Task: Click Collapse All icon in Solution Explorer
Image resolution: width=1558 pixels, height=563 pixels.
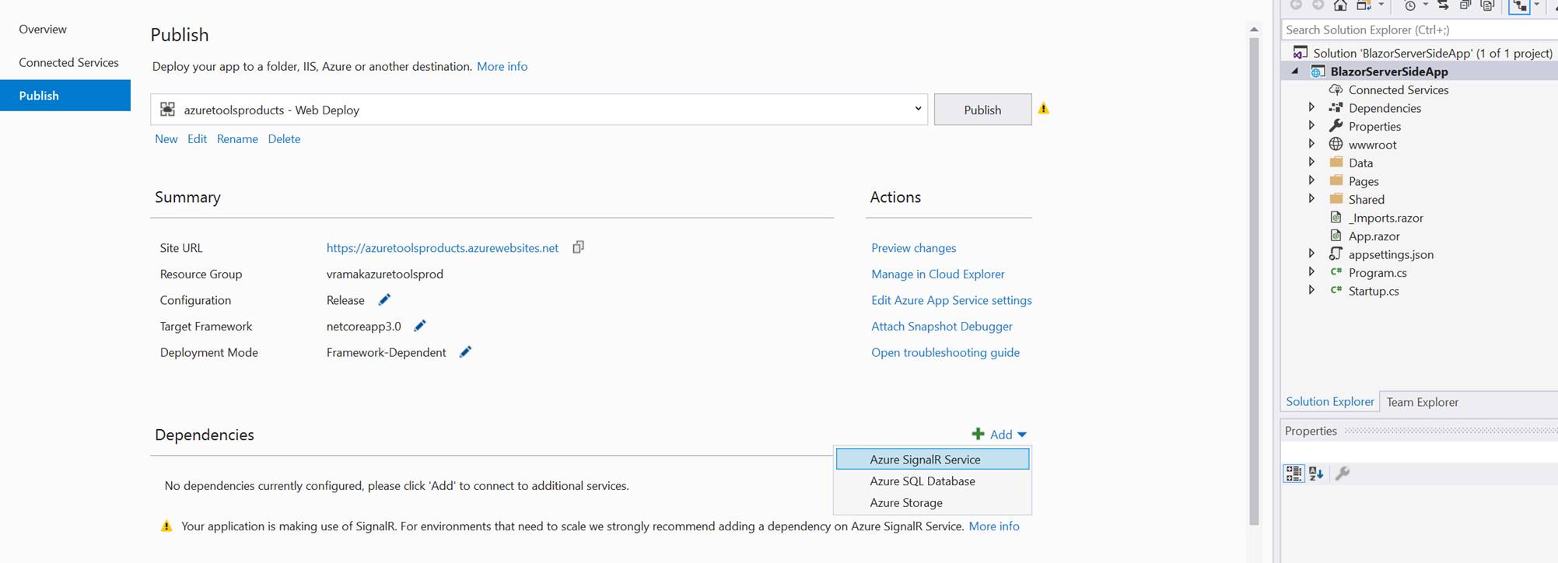Action: 1465,5
